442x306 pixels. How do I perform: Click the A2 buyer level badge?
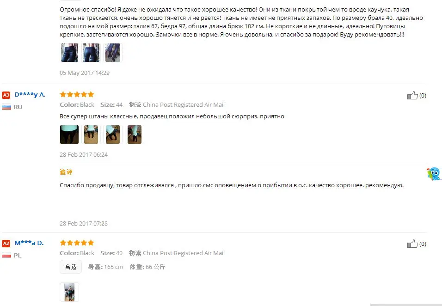coord(6,244)
